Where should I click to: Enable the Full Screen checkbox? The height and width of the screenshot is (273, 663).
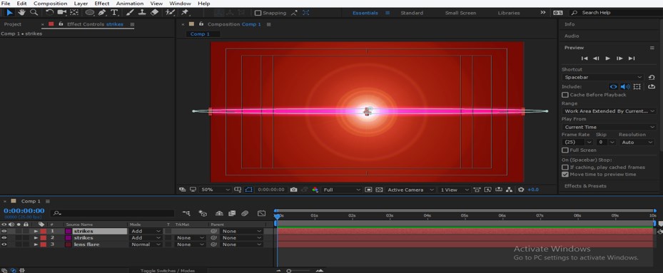[x=565, y=150]
